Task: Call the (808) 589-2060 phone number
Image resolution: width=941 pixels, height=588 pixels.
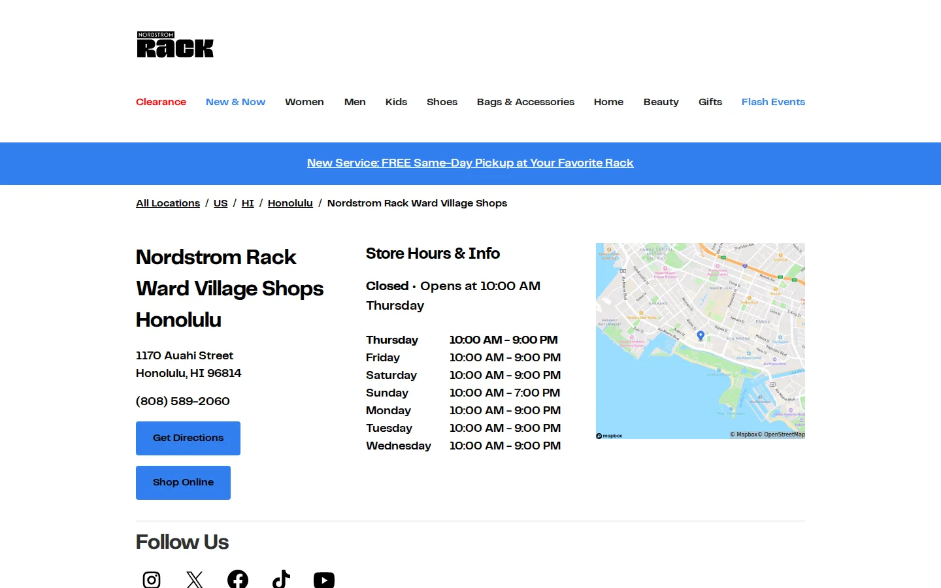Action: tap(183, 401)
